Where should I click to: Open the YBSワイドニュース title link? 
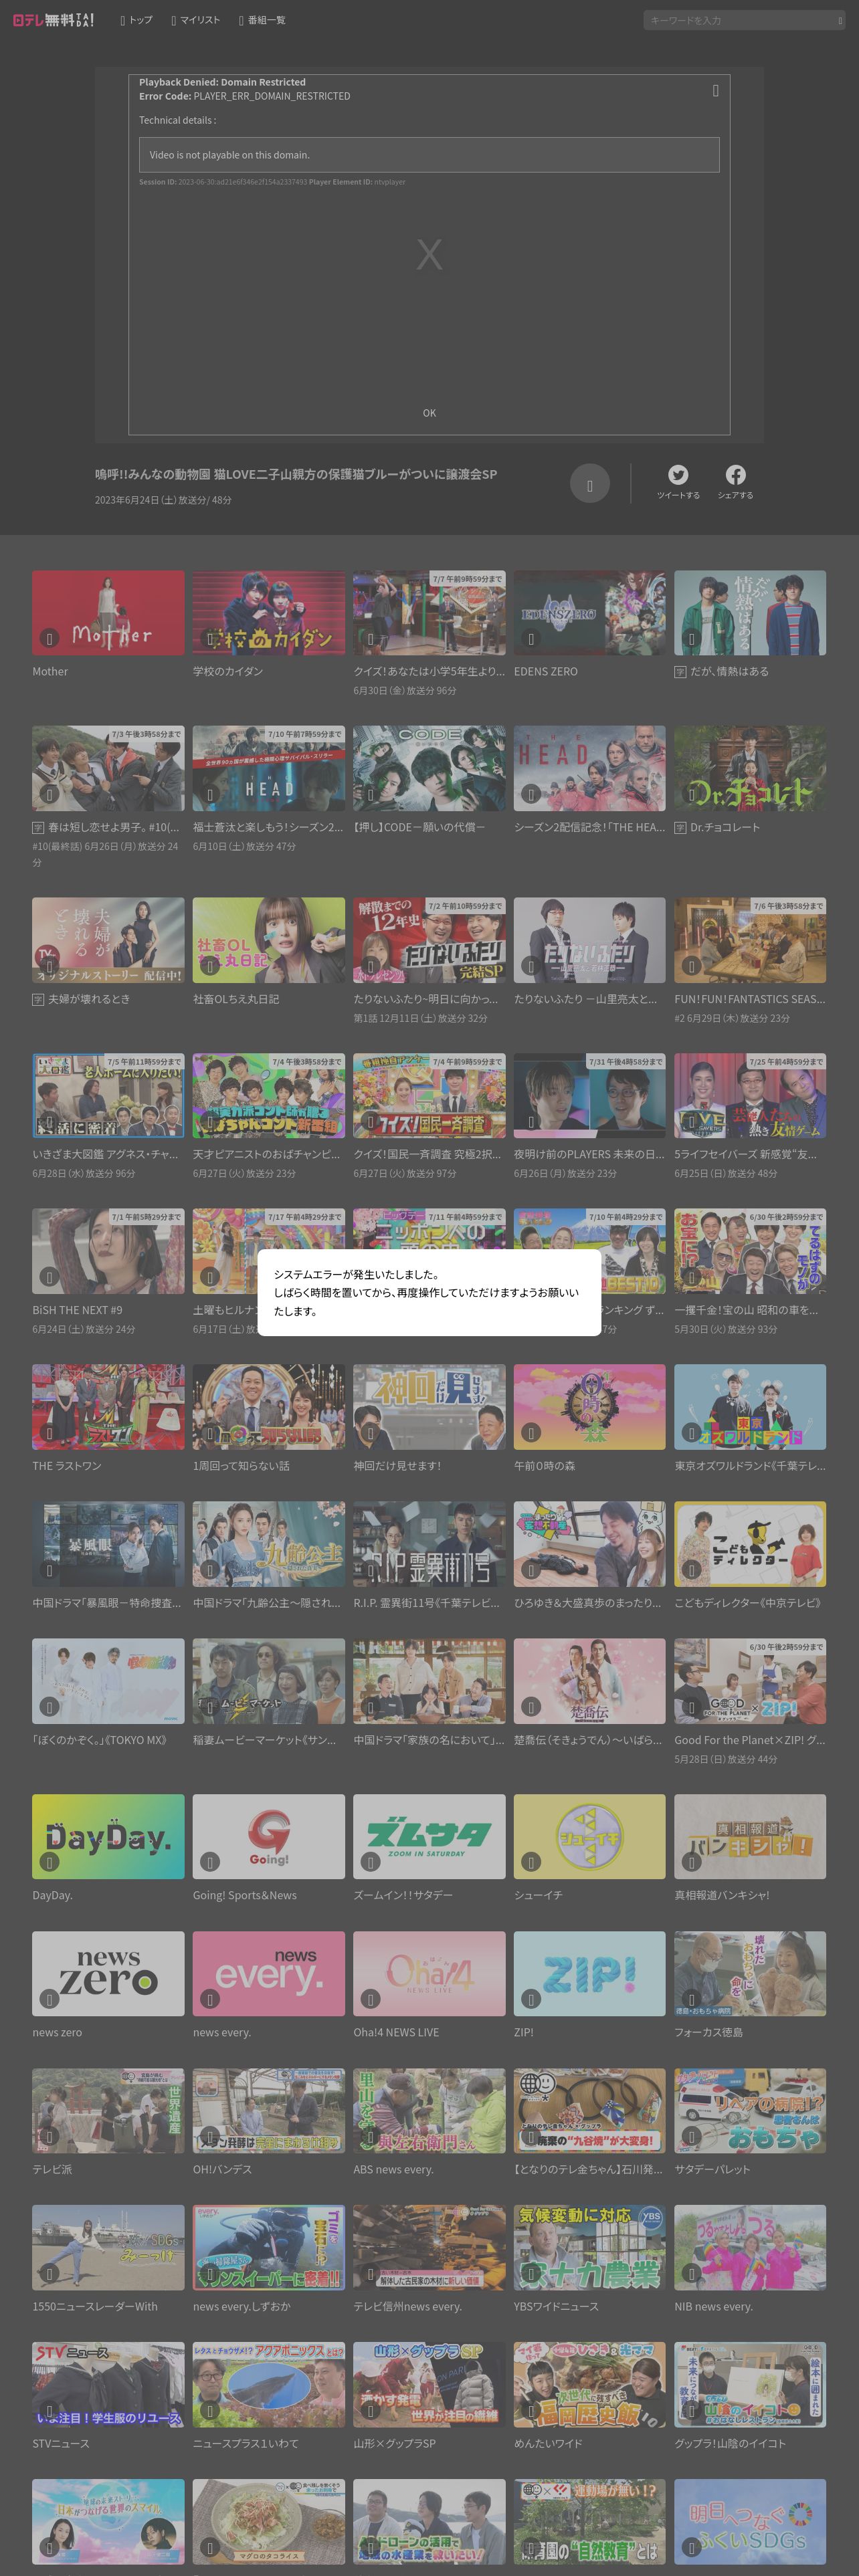[x=556, y=2306]
